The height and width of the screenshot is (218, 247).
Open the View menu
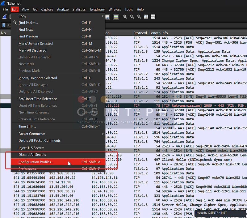click(25, 10)
